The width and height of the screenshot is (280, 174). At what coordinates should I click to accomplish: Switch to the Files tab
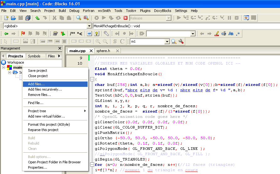(51, 56)
